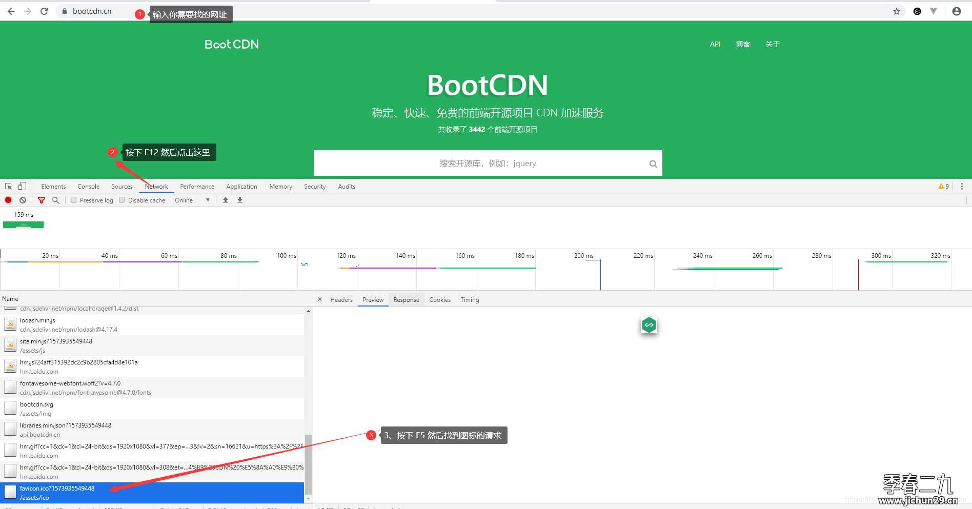This screenshot has height=509, width=972.
Task: Bookmark the page using the star icon
Action: pyautogui.click(x=897, y=11)
